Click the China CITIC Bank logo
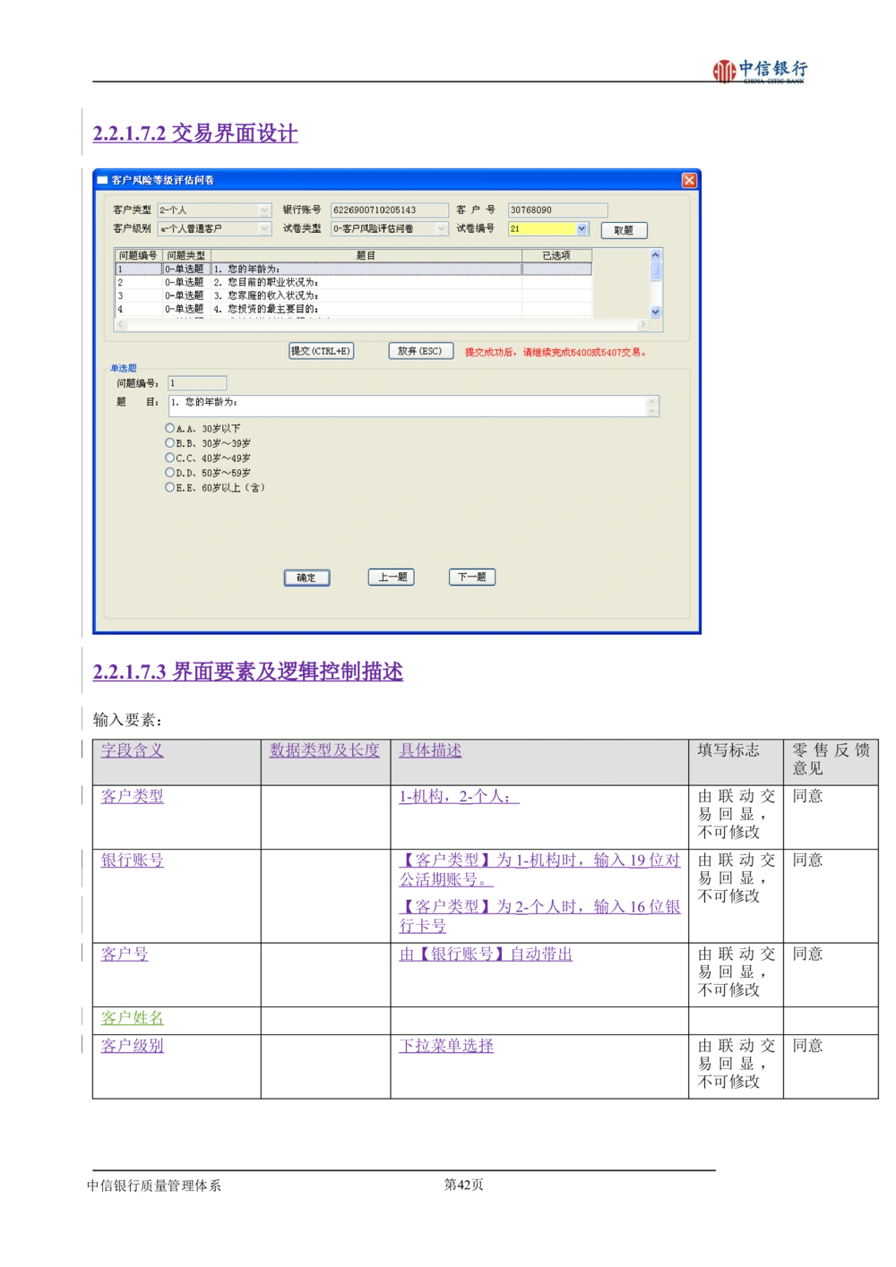This screenshot has height=1267, width=896. coord(755,72)
